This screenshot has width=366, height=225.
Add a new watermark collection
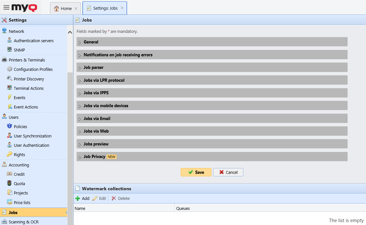[x=82, y=198]
